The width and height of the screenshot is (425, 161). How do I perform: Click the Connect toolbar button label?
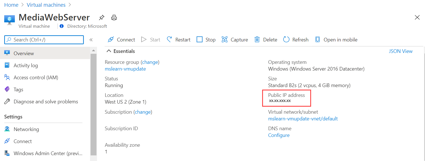126,40
